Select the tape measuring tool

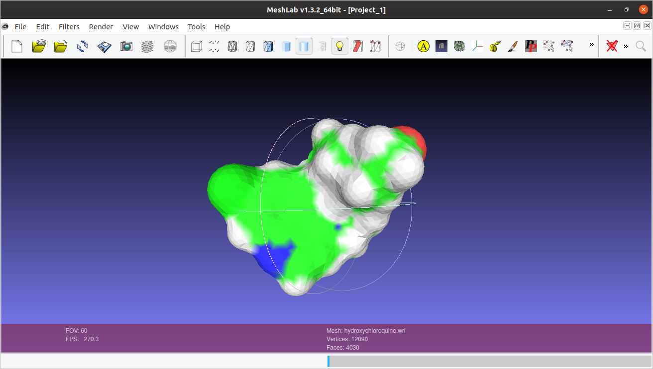click(x=495, y=46)
